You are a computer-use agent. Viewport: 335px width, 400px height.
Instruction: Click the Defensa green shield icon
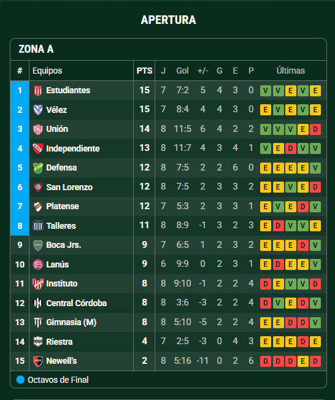[x=38, y=168]
